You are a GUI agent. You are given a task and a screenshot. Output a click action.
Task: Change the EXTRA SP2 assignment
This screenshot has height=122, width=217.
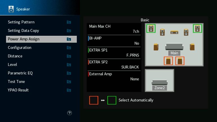pos(114,65)
